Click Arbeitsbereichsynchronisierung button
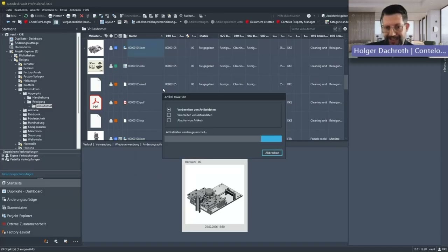Viewport: 448px width, 252px height. tap(154, 22)
